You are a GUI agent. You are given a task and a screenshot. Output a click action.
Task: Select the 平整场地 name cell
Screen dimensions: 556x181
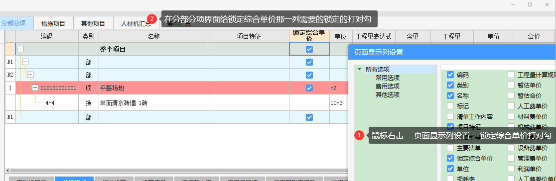tap(154, 88)
